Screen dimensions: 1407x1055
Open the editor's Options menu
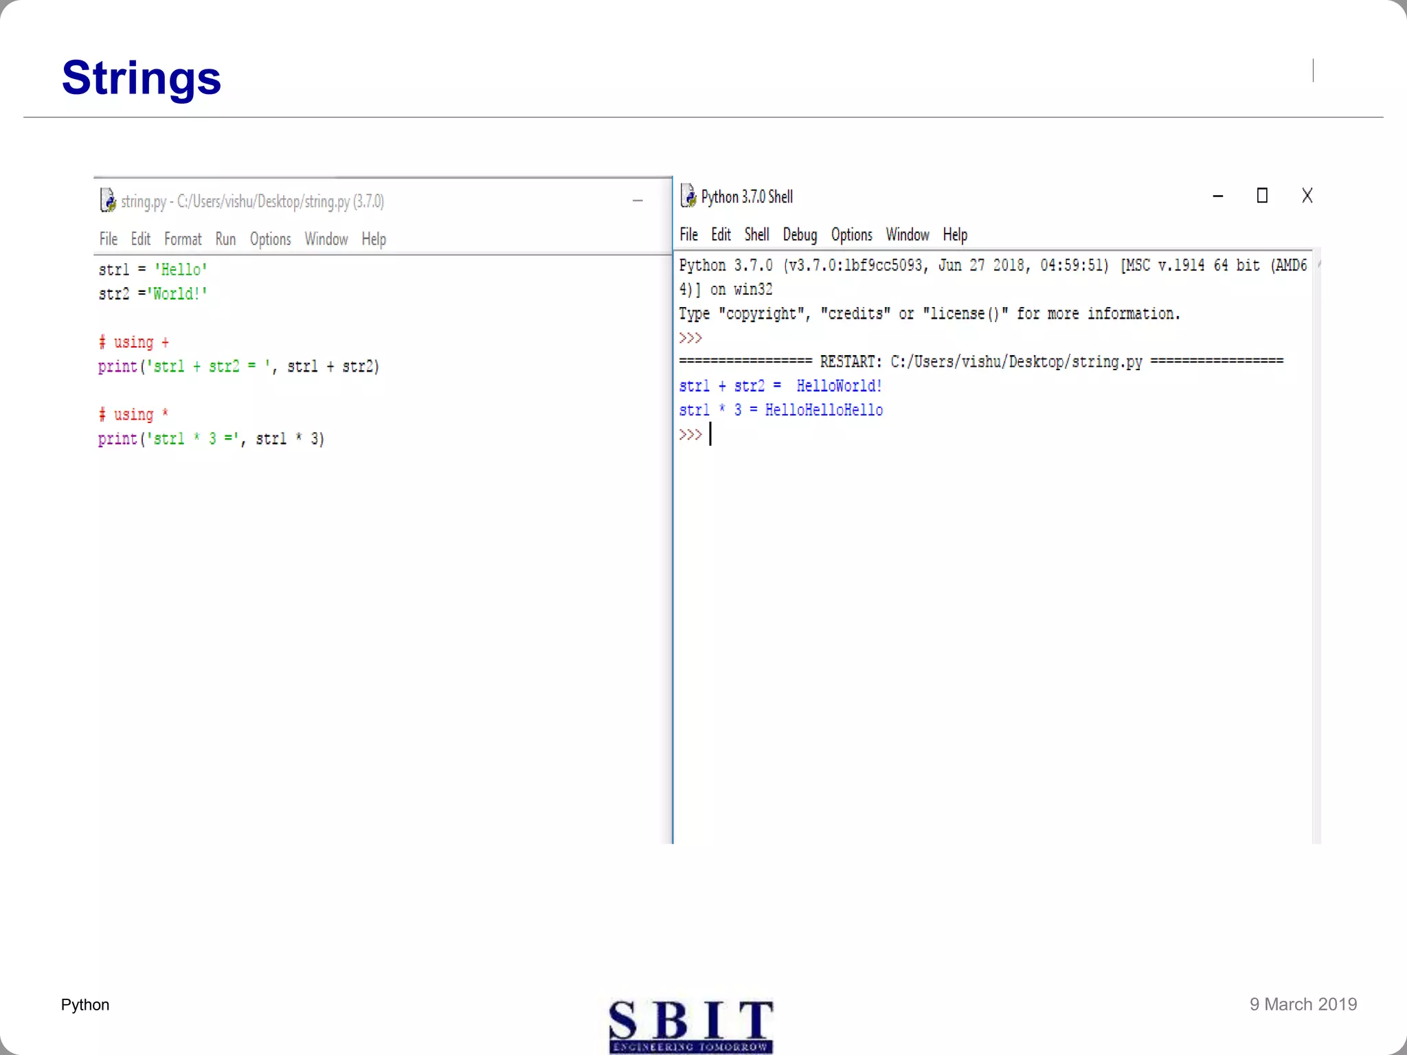(270, 239)
